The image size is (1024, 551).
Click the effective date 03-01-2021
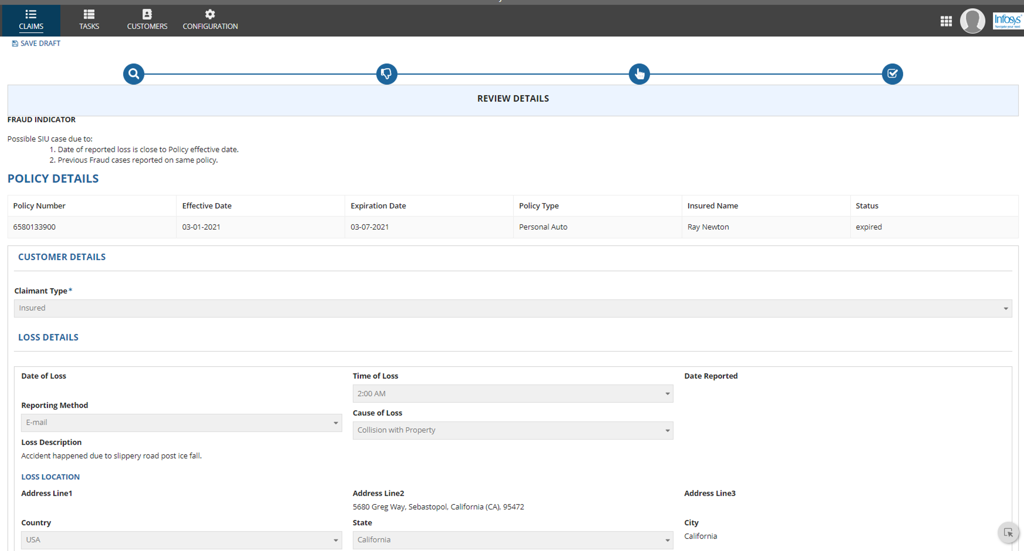point(201,227)
